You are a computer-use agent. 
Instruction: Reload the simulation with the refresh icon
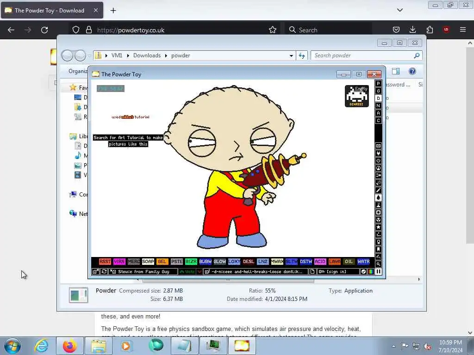tap(104, 272)
